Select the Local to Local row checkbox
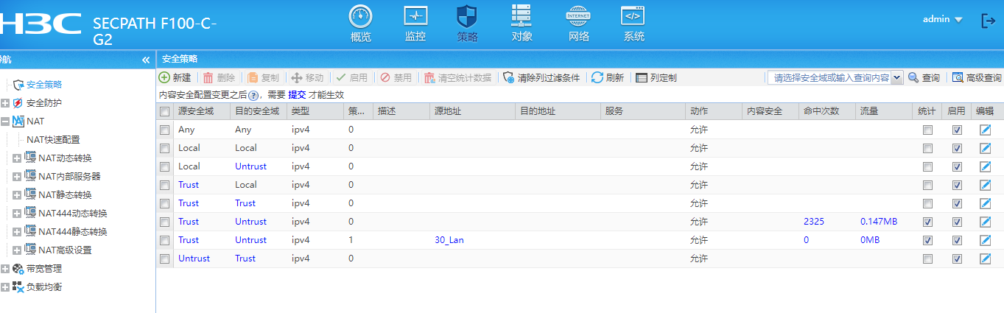The height and width of the screenshot is (313, 1004). (x=165, y=148)
